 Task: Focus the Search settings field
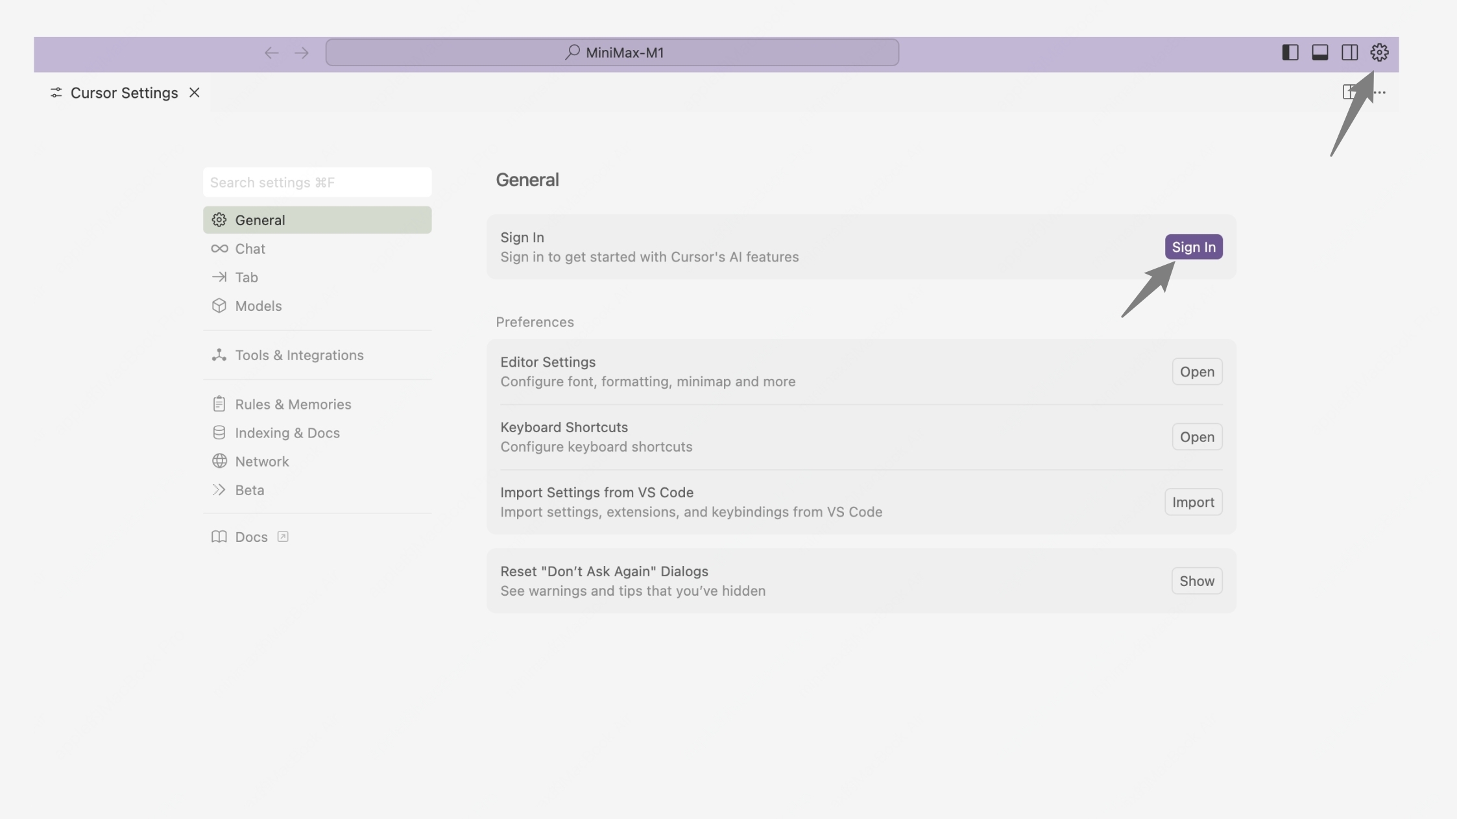pyautogui.click(x=317, y=182)
